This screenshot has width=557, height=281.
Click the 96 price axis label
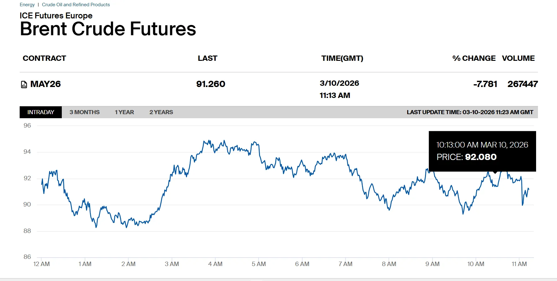(x=27, y=126)
